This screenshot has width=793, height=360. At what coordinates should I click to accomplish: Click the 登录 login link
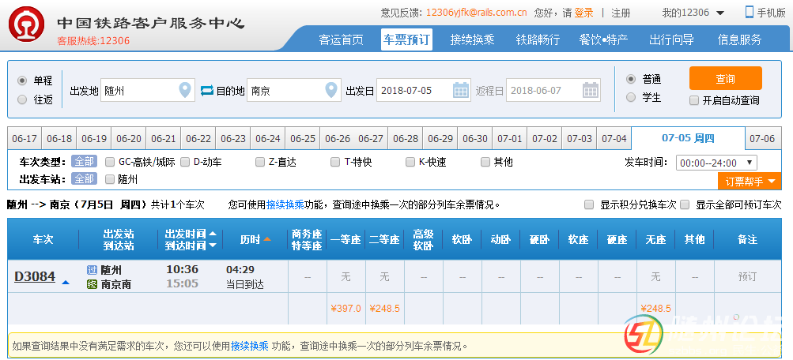pos(583,13)
